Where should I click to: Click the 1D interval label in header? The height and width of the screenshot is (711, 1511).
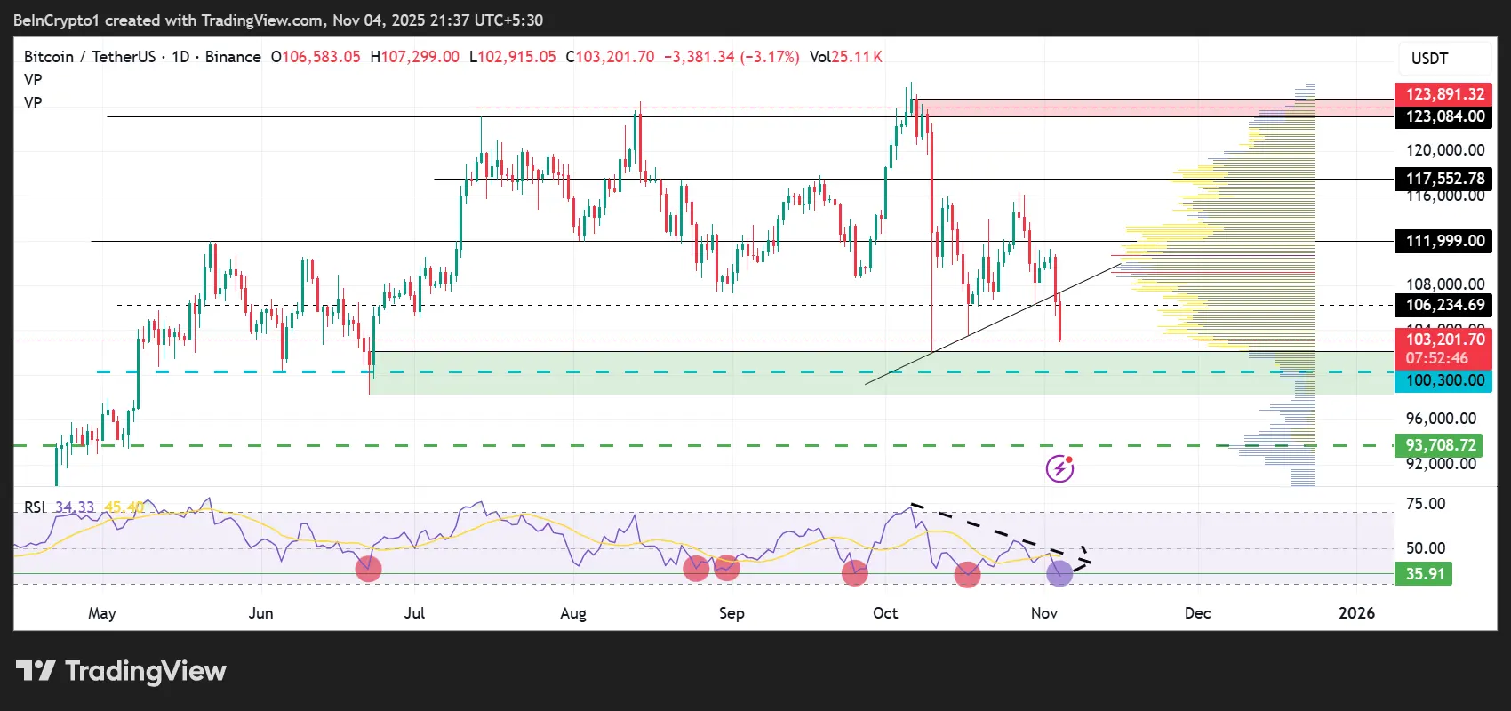180,57
